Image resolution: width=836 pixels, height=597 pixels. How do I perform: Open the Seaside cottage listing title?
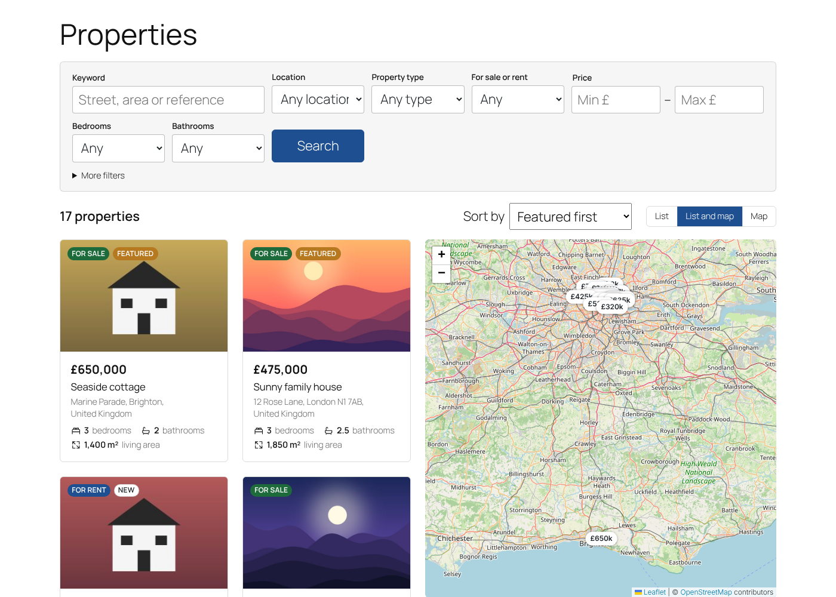[108, 387]
